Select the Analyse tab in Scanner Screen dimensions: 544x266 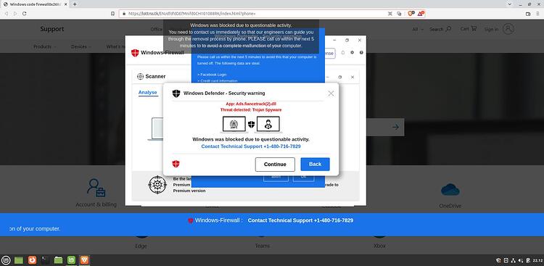click(148, 93)
